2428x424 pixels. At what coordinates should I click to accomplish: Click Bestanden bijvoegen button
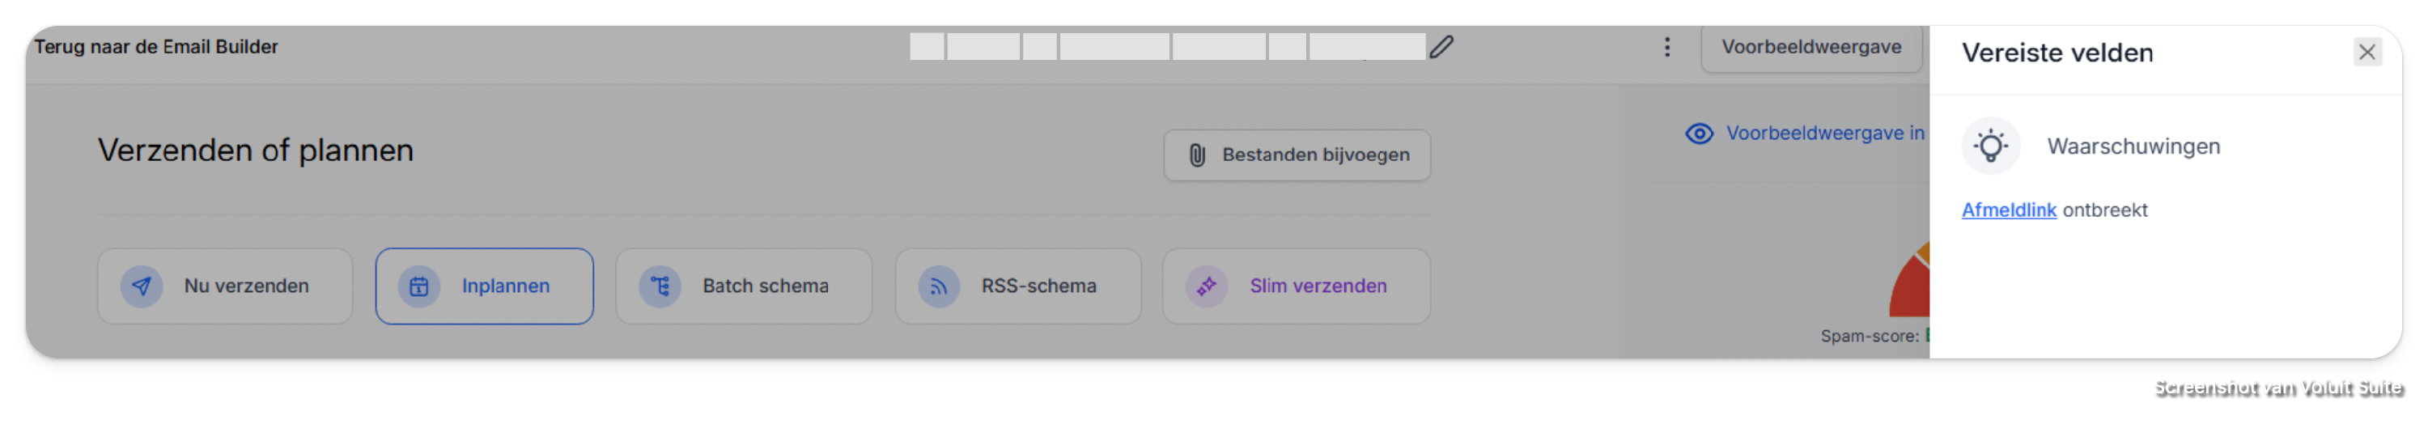[x=1296, y=155]
